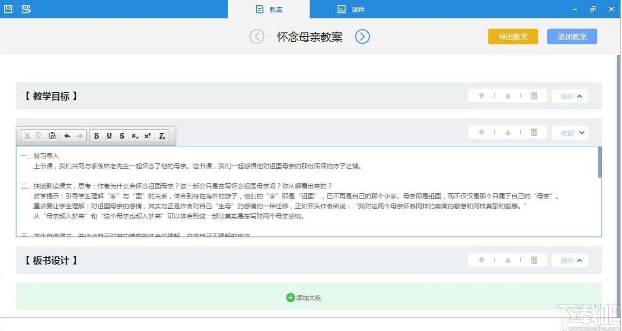
Task: Click the Cut icon in the editor toolbar
Action: pyautogui.click(x=27, y=136)
